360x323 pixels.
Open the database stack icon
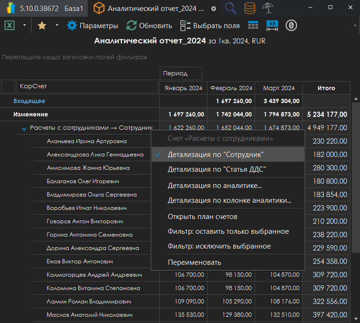pos(249,8)
